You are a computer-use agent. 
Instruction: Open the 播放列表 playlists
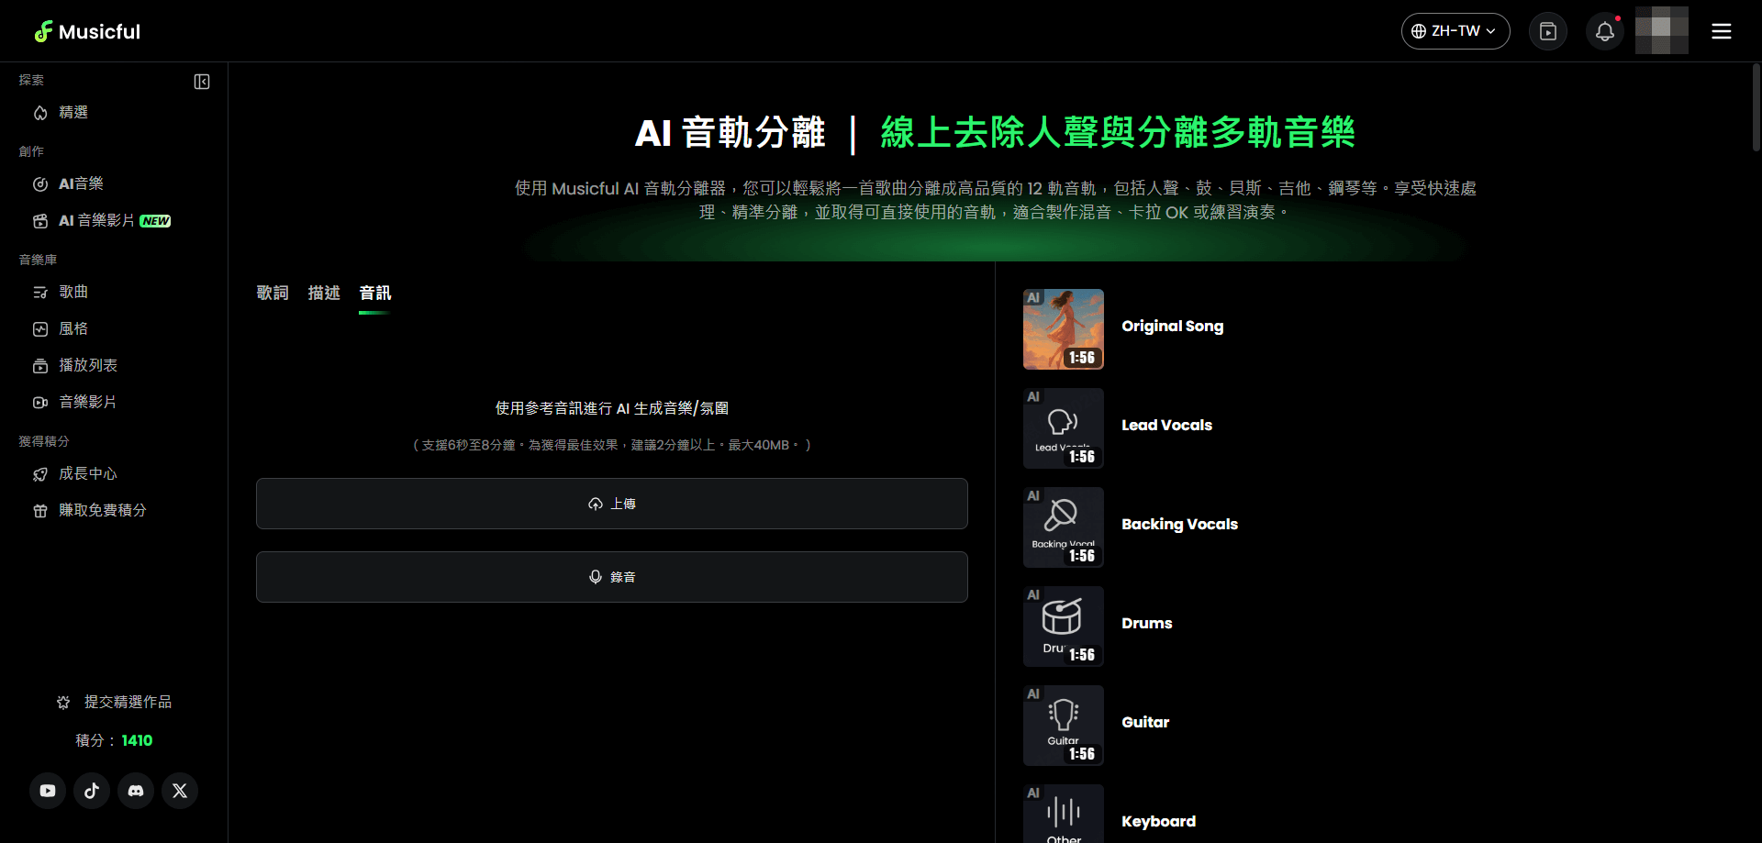tap(87, 365)
